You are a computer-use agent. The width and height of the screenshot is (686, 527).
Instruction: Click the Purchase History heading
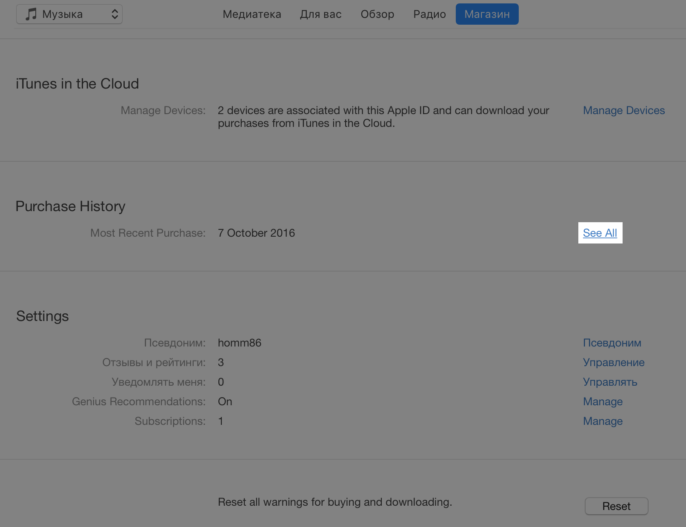(x=71, y=206)
